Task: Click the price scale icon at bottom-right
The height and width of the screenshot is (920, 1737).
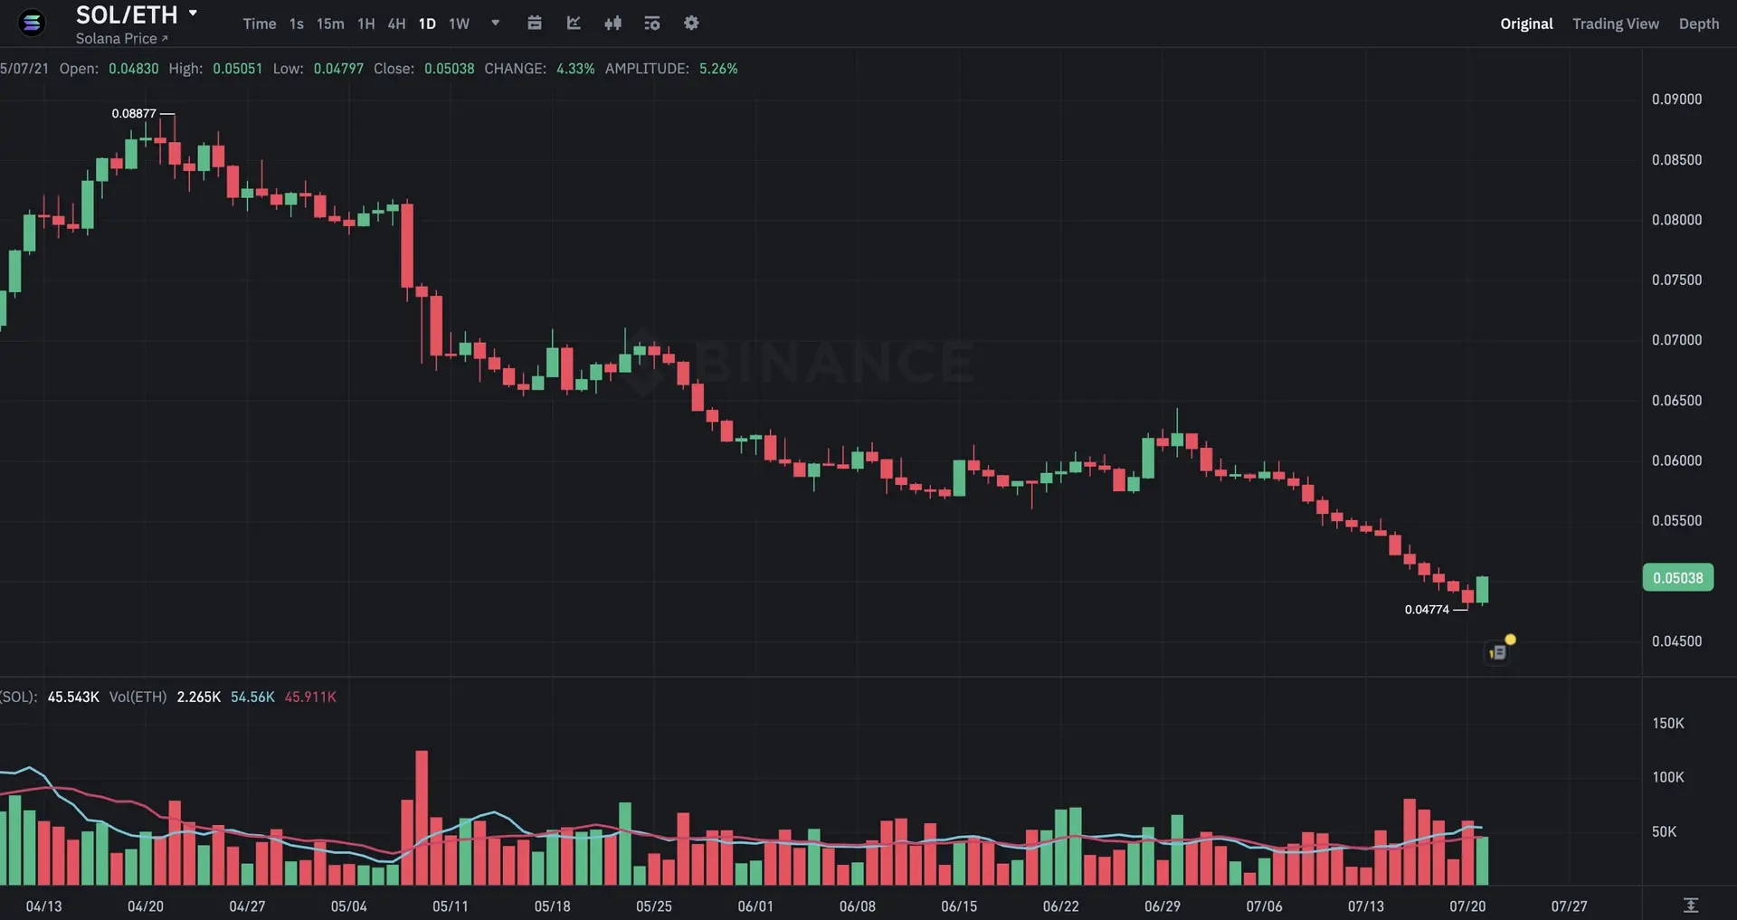Action: pyautogui.click(x=1691, y=905)
